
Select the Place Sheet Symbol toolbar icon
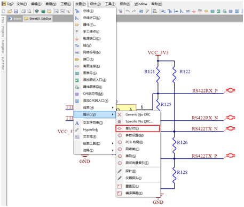[212, 11]
